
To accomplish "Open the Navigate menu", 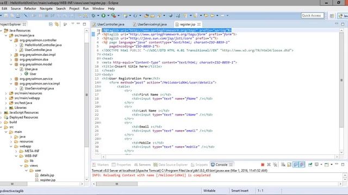I will pos(46,9).
